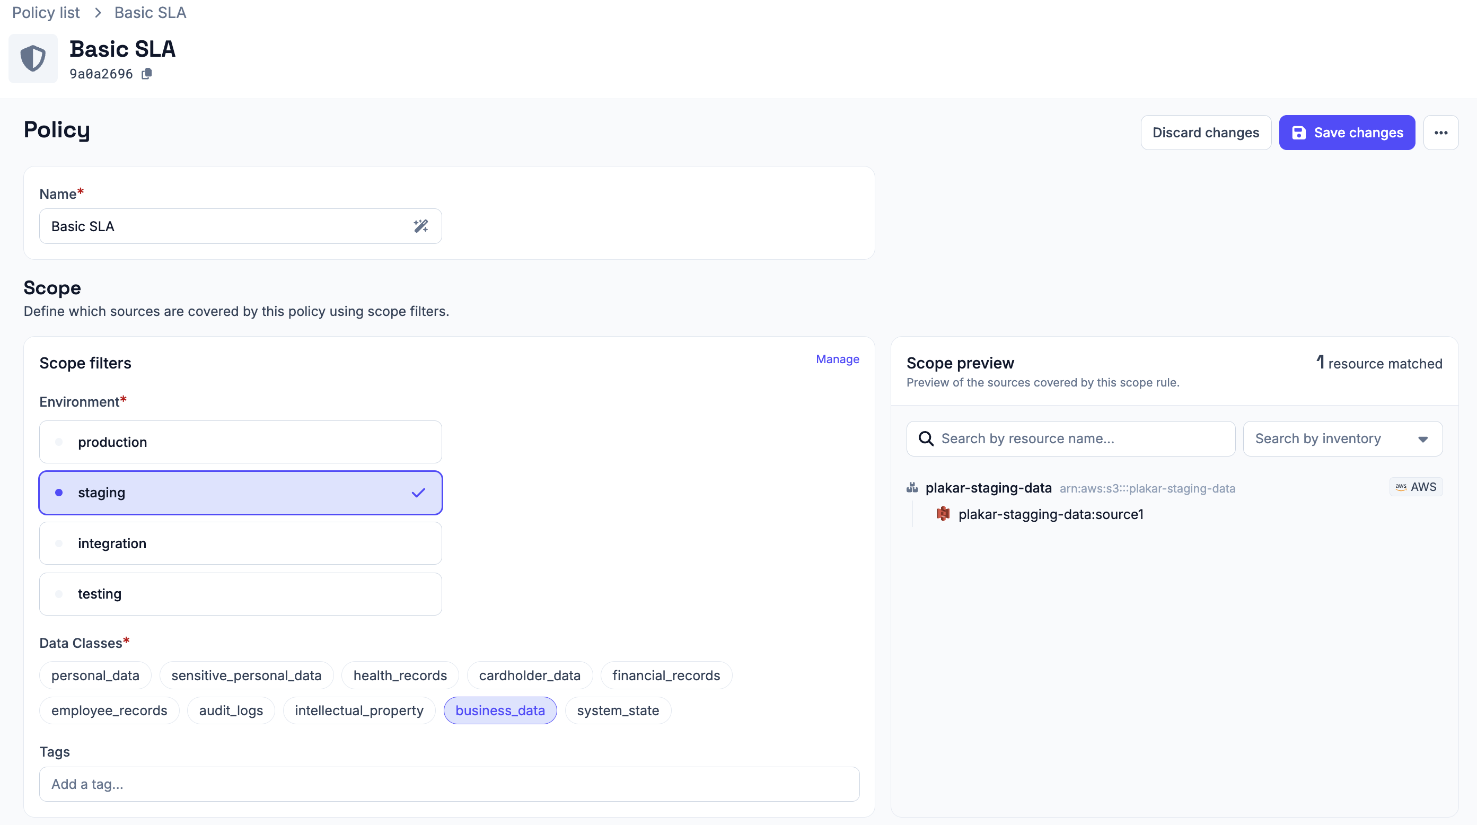Go to Policy list breadcrumb

click(46, 13)
